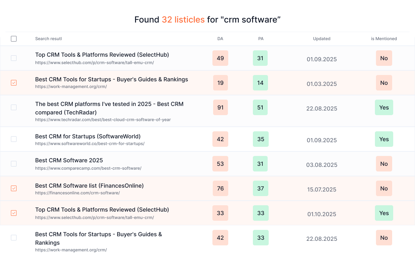Sort by the DA column header
415x257 pixels.
(220, 39)
